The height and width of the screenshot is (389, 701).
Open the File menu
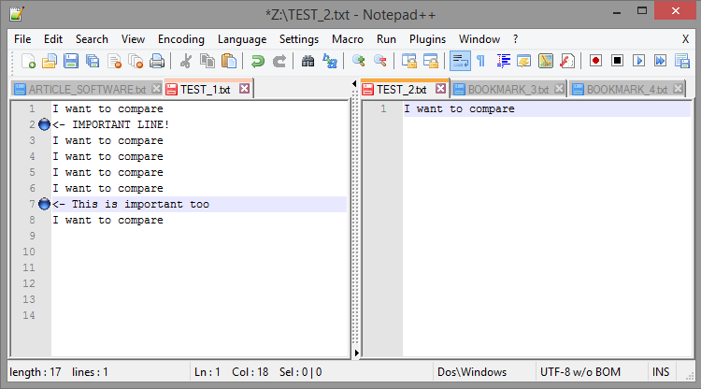pyautogui.click(x=22, y=39)
